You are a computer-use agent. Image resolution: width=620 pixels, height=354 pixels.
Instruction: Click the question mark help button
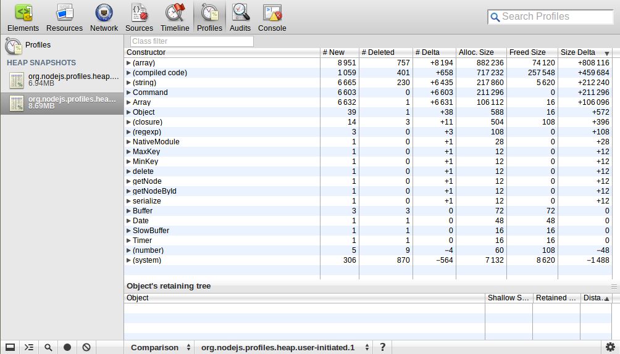pyautogui.click(x=382, y=347)
